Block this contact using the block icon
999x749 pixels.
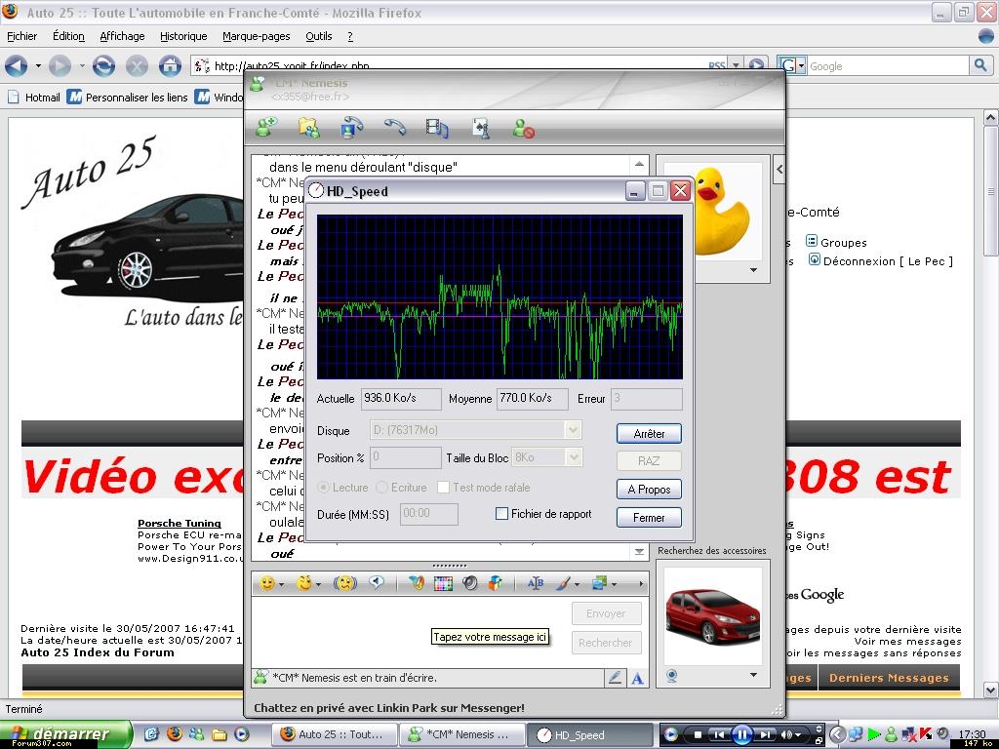coord(524,128)
